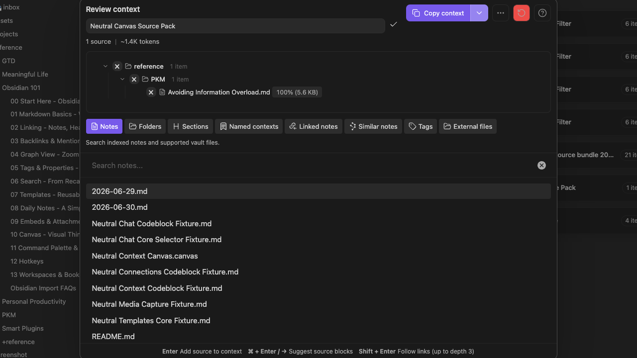The image size is (637, 358).
Task: Switch to the Folders tab
Action: (x=145, y=126)
